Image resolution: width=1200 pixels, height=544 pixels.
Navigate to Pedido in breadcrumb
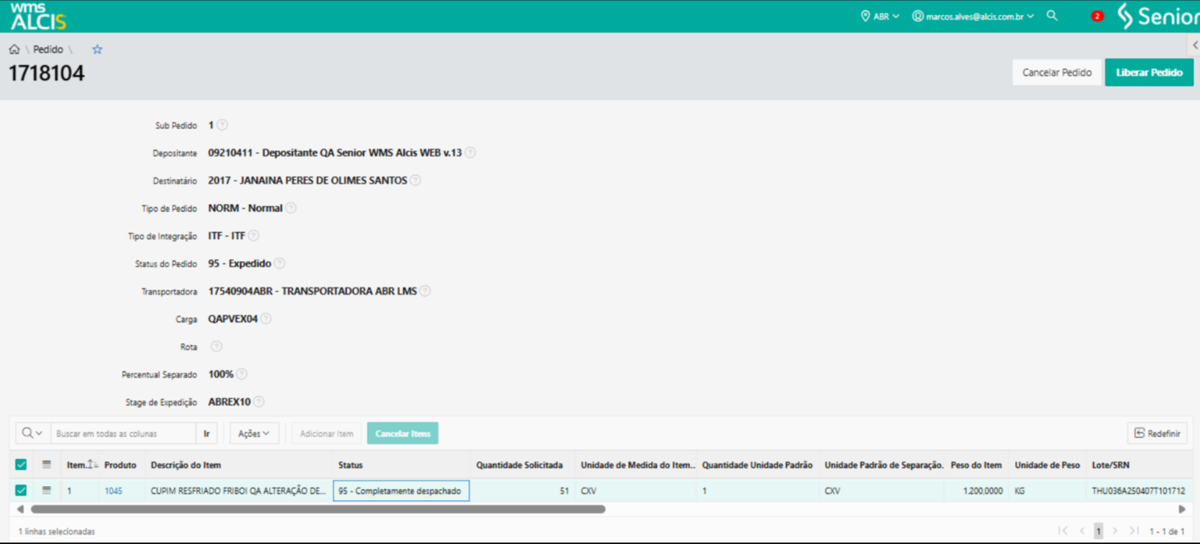(x=48, y=49)
